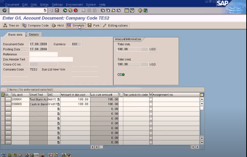
Task: Open the Help menu
Action: [x=102, y=4]
